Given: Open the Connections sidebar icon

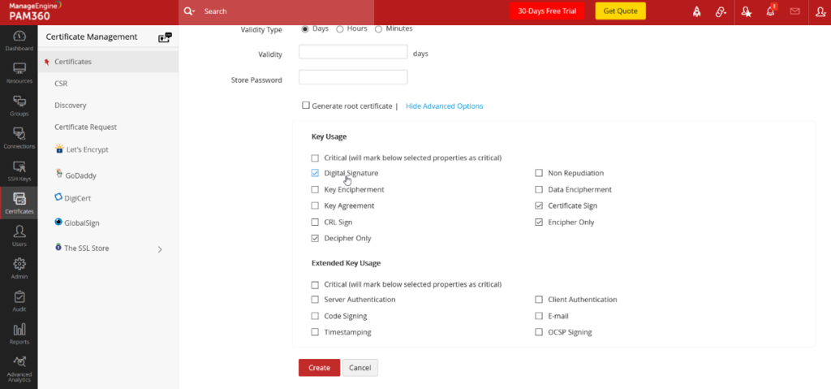Looking at the screenshot, I should (19, 137).
